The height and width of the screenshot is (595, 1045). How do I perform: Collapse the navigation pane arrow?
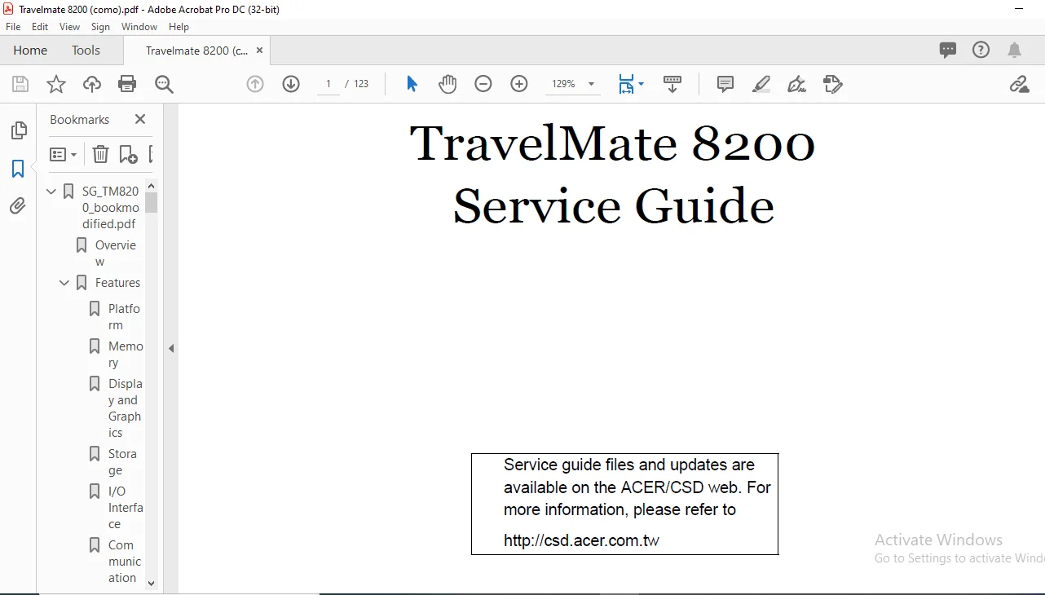tap(171, 348)
